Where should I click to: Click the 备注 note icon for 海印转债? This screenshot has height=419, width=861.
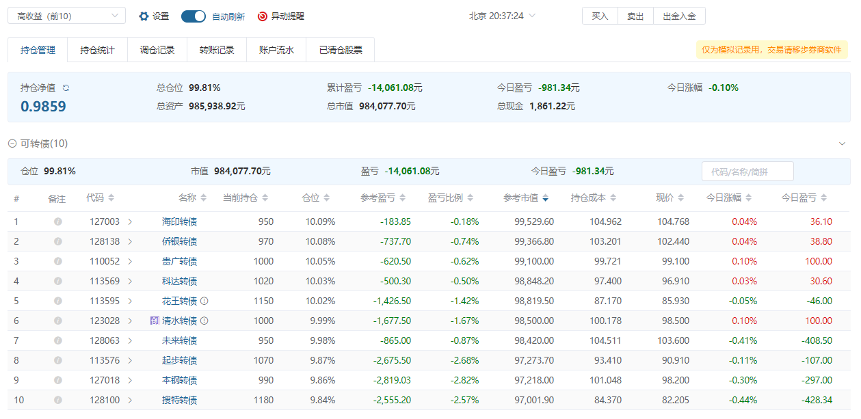click(x=58, y=221)
